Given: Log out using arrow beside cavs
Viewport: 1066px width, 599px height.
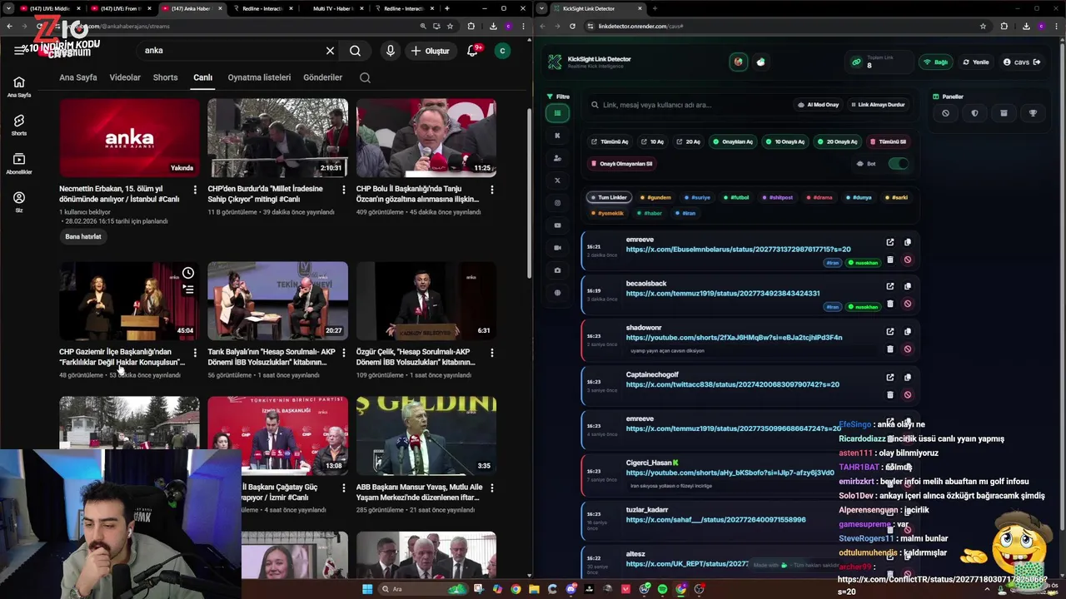Looking at the screenshot, I should point(1037,62).
